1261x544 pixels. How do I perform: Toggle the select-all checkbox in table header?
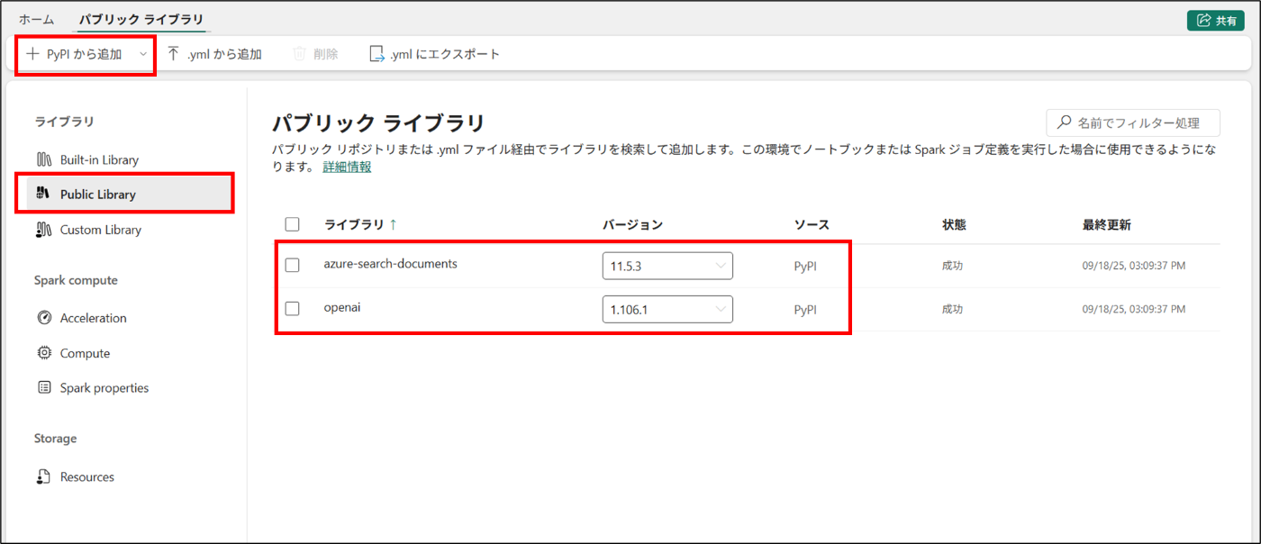point(292,224)
